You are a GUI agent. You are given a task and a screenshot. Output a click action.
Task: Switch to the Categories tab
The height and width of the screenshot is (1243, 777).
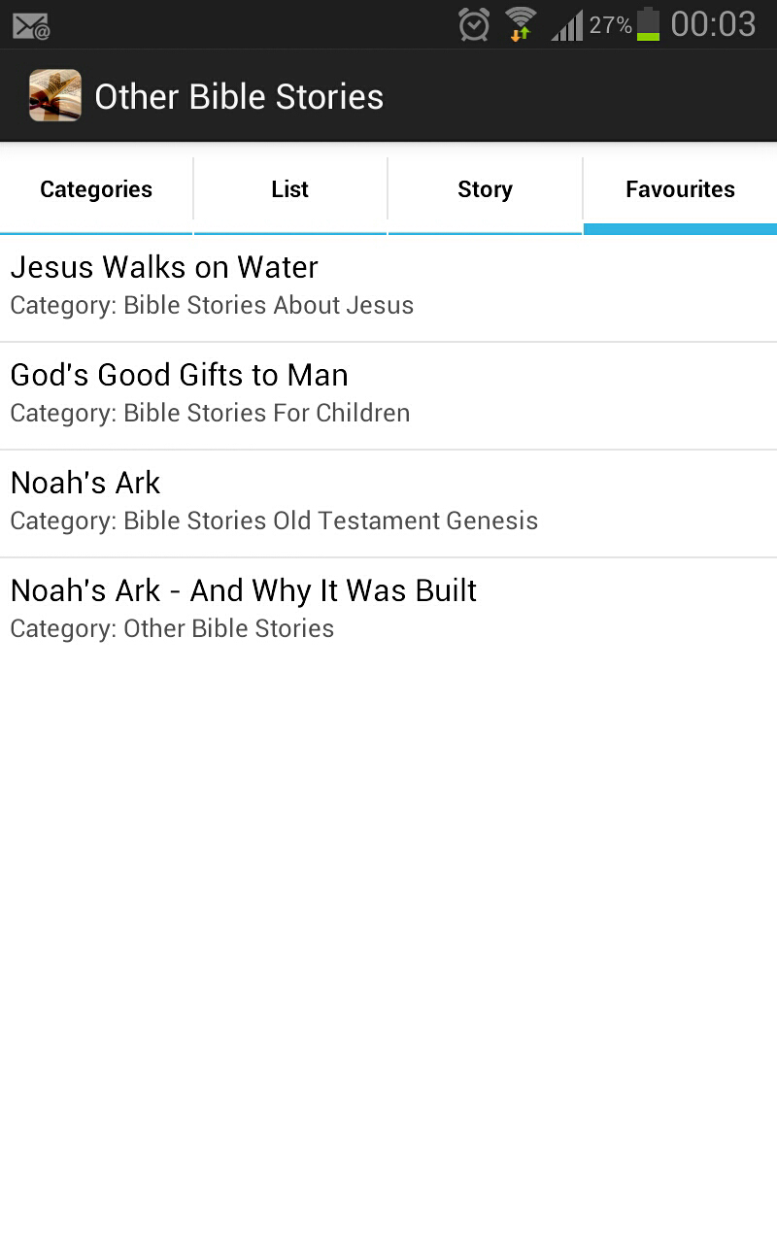[x=96, y=189]
